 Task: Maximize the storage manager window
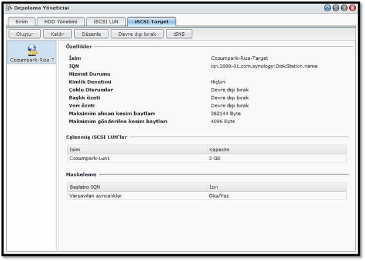pos(343,8)
